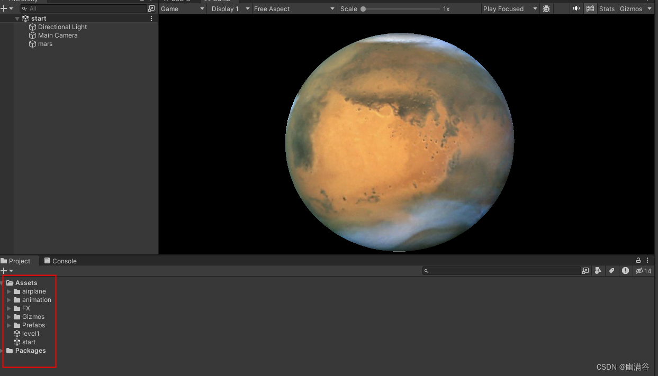Image resolution: width=658 pixels, height=376 pixels.
Task: Click the Unity scene icon beside start in Hierarchy
Action: click(x=25, y=19)
